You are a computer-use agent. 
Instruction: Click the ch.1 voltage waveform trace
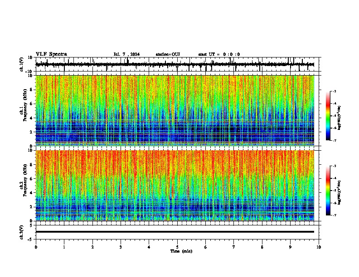pos(175,64)
